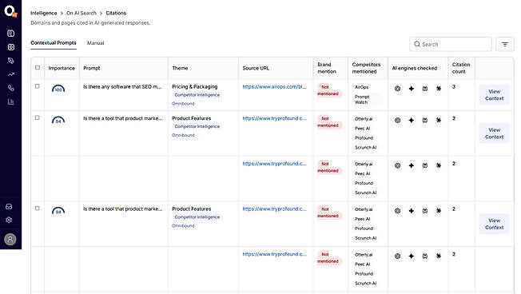Click the Theme column header
521x294 pixels.
(x=180, y=68)
